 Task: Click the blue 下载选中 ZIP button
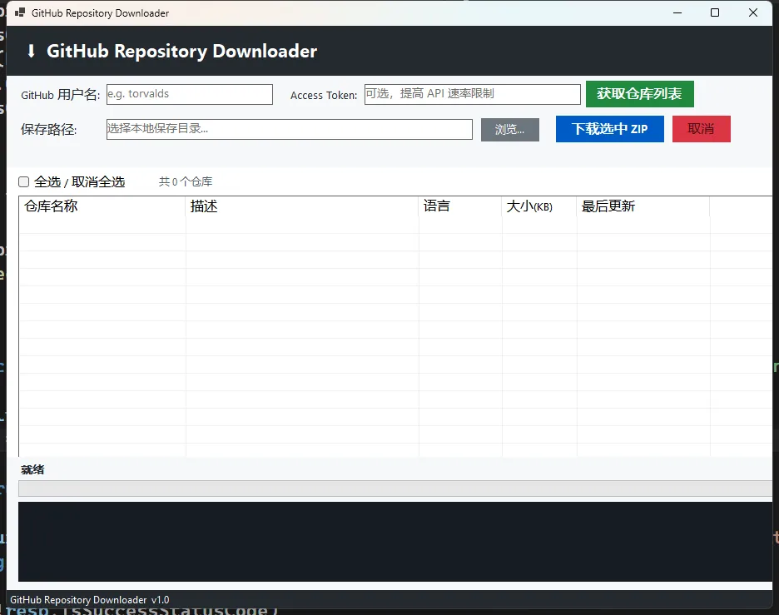(x=609, y=130)
